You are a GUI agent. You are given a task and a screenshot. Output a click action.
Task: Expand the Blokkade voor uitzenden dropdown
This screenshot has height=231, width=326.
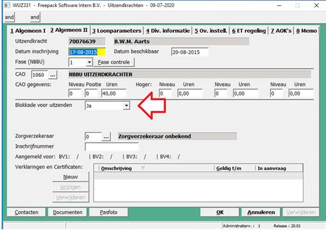[x=126, y=105]
